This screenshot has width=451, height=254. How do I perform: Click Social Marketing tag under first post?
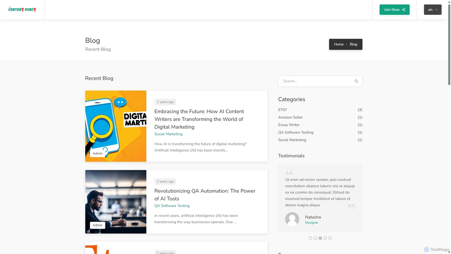(x=168, y=134)
